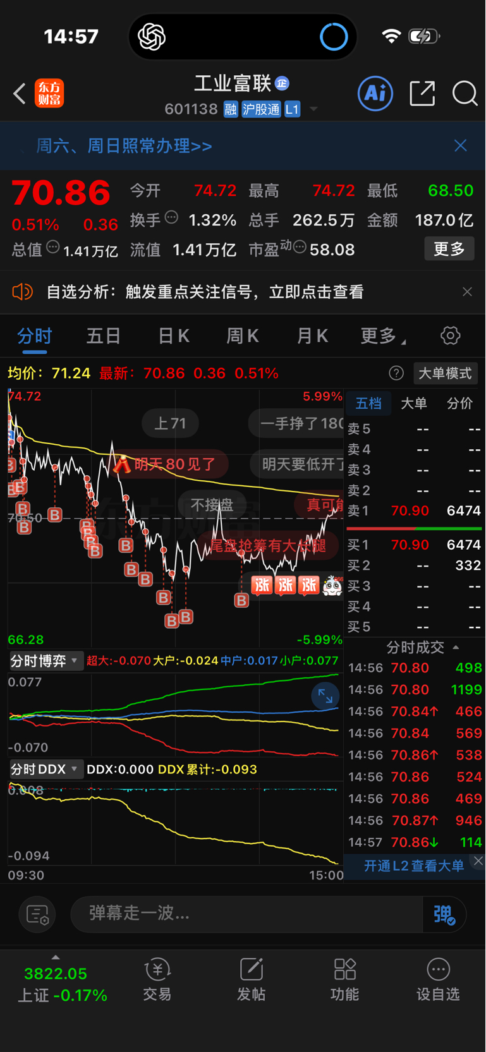Viewport: 486px width, 1052px height.
Task: Tap the 明天80见了 danmaku comment
Action: tap(168, 464)
